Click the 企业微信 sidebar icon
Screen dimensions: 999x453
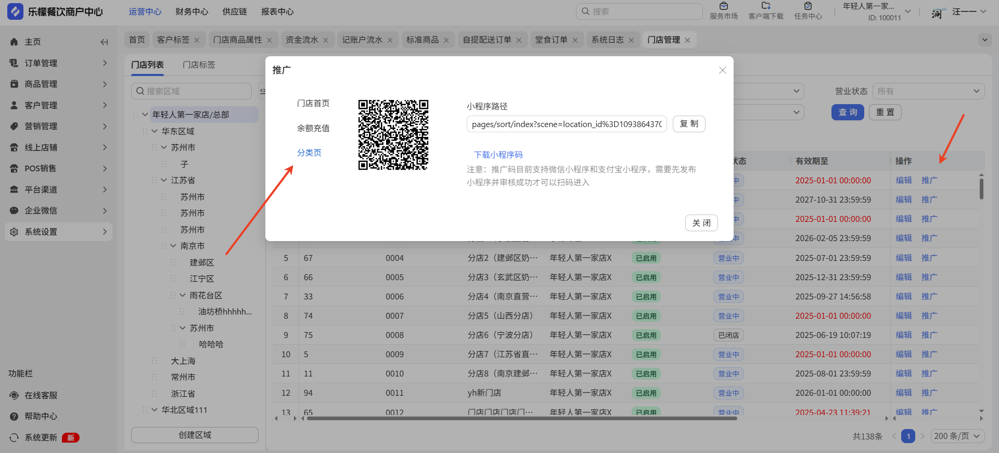14,210
